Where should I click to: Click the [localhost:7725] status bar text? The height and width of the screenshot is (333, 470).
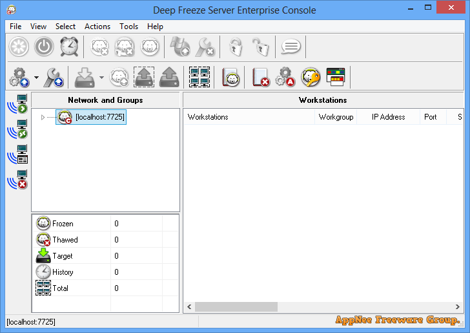(x=31, y=322)
